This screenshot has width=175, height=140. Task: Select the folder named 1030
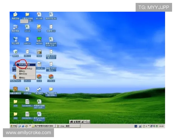click(x=15, y=102)
